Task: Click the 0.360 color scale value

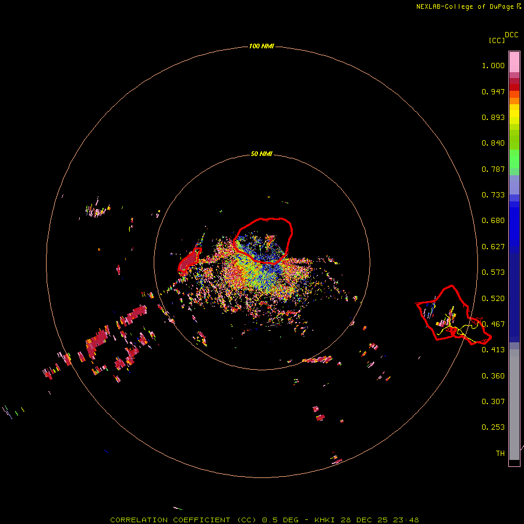Action: [493, 376]
